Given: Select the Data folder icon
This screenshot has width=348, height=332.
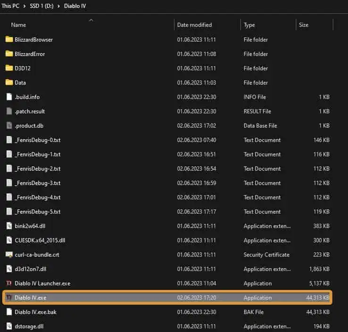Looking at the screenshot, I should [9, 83].
